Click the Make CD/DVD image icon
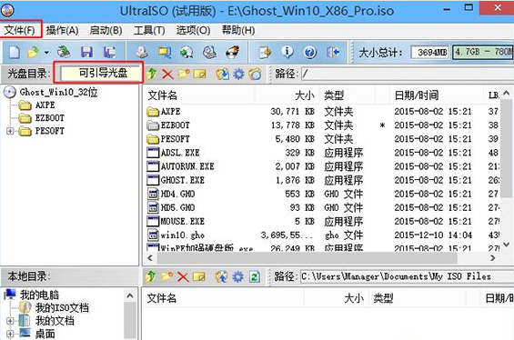 pyautogui.click(x=142, y=52)
